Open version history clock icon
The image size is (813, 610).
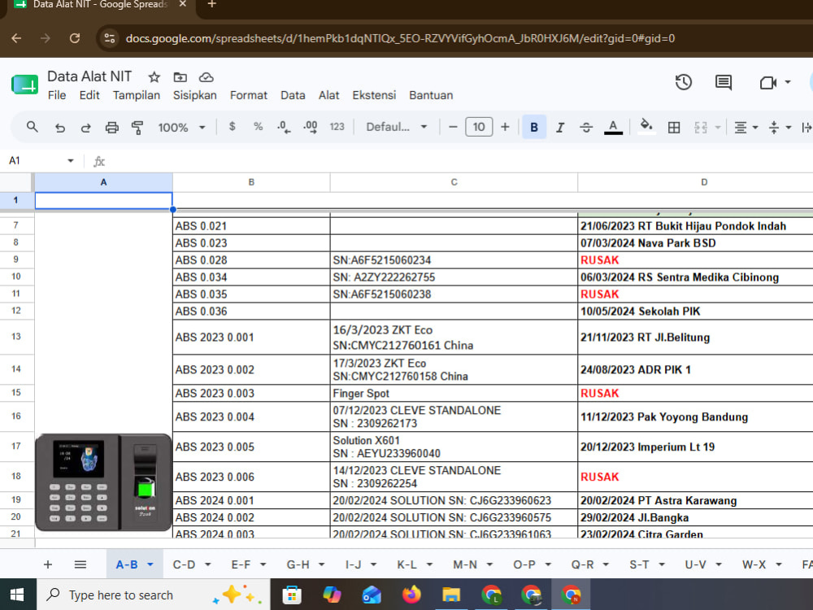point(684,82)
